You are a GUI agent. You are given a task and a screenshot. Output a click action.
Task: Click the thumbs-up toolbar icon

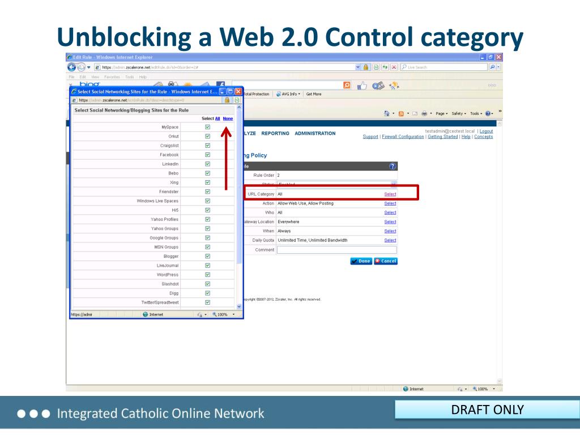[x=362, y=86]
